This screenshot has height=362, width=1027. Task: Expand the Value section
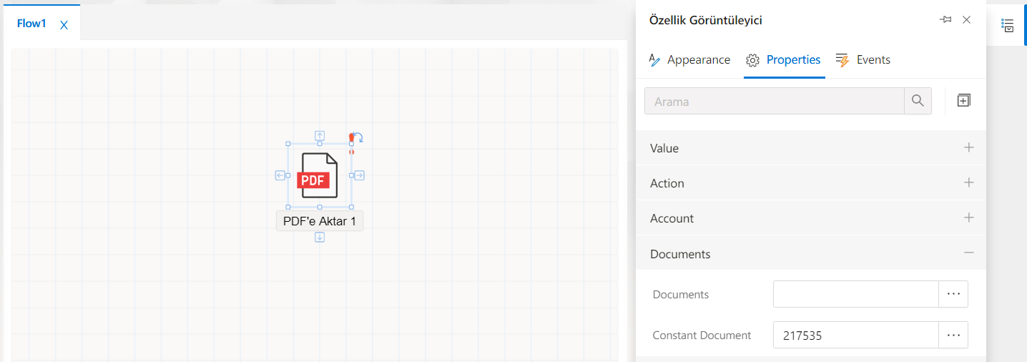(969, 148)
